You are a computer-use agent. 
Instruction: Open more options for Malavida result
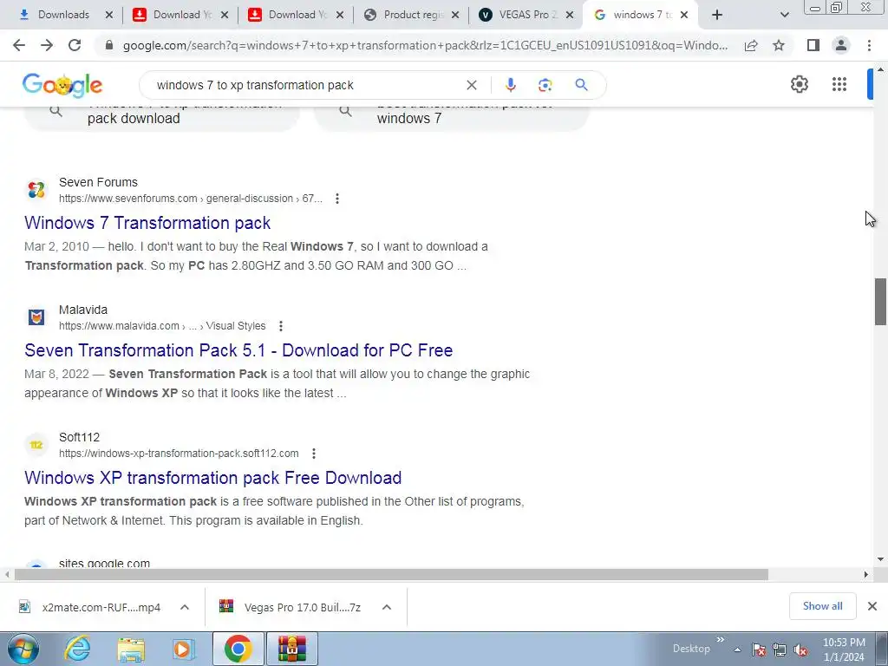[x=280, y=326]
